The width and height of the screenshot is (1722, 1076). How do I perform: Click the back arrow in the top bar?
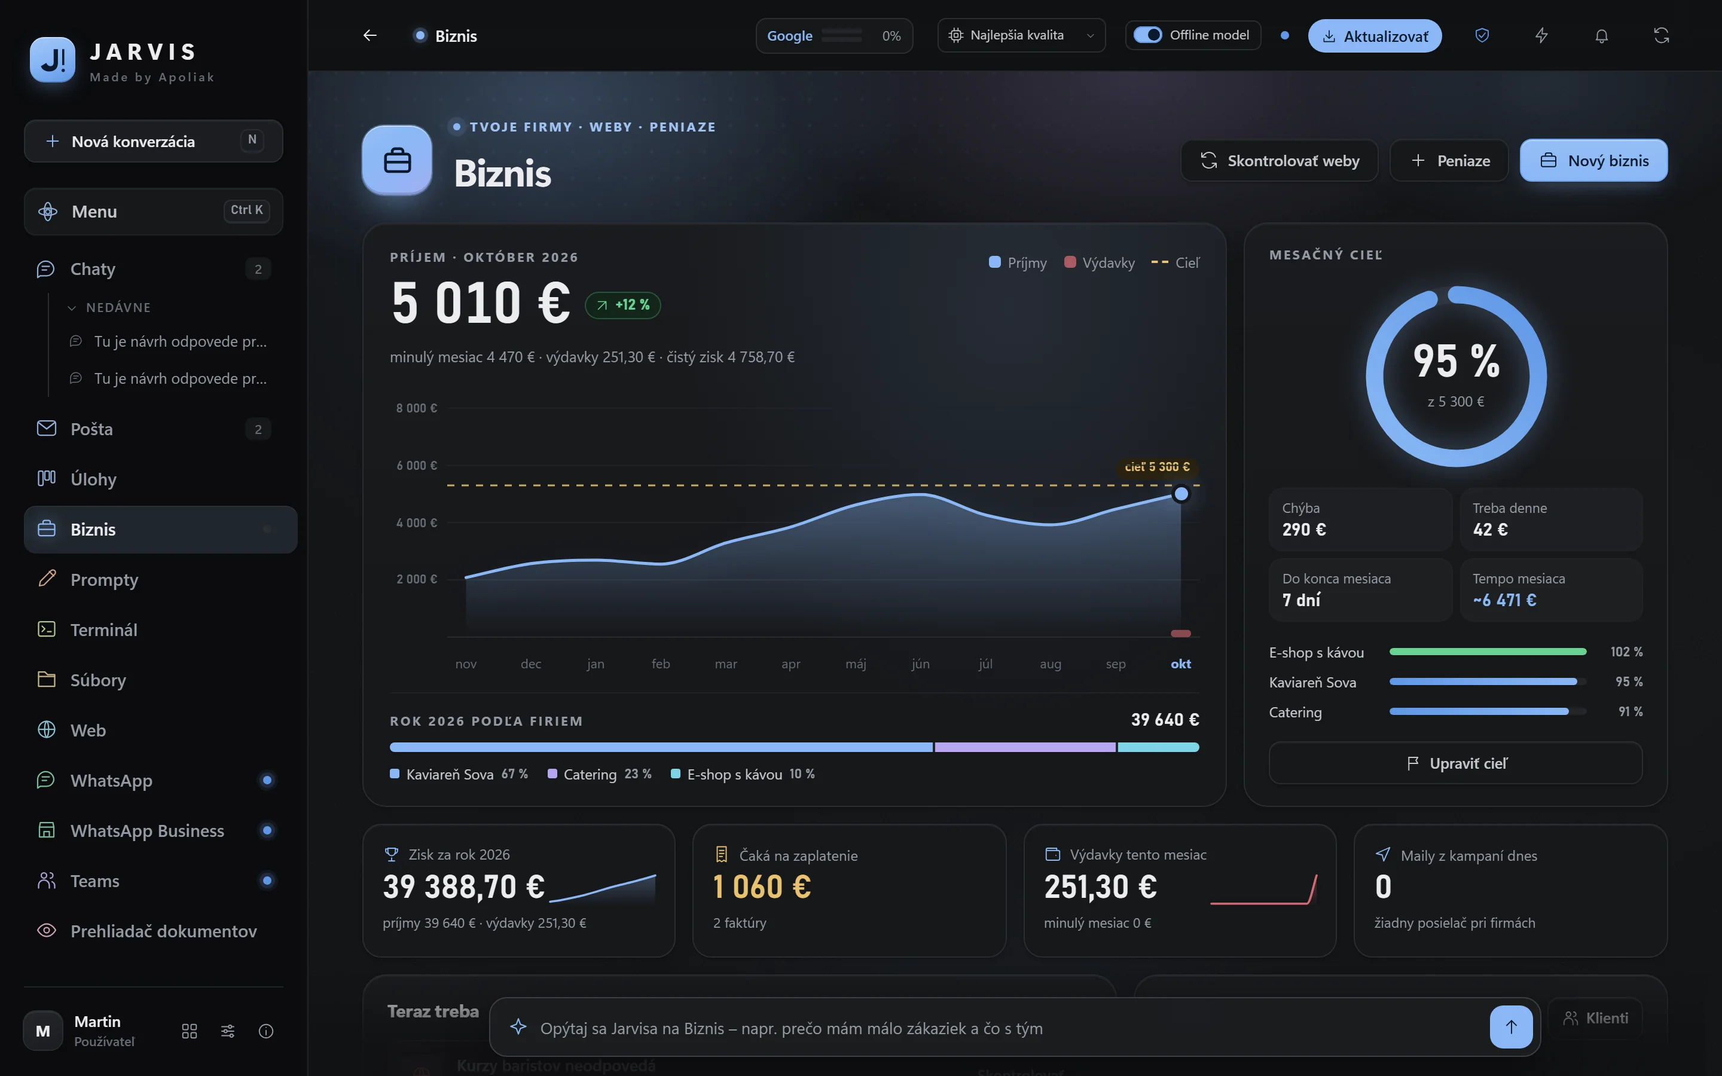click(x=370, y=36)
